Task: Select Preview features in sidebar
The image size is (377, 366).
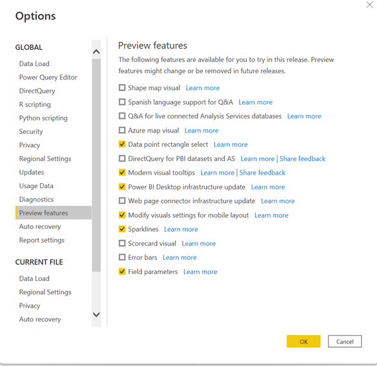Action: 54,213
